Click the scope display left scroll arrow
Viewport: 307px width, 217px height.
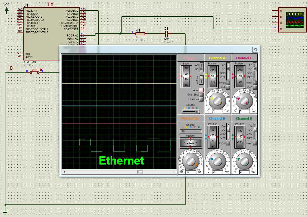[64, 172]
